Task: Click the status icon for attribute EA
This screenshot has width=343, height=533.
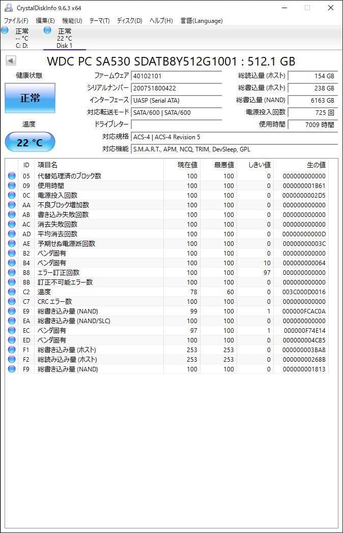Action: pos(12,321)
